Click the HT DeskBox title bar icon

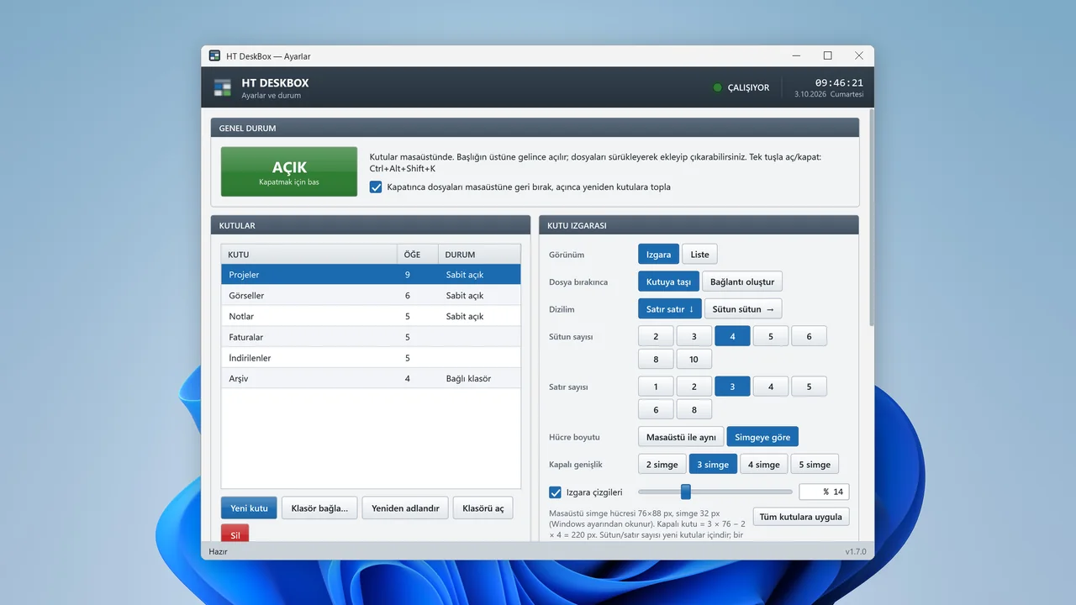[x=215, y=56]
